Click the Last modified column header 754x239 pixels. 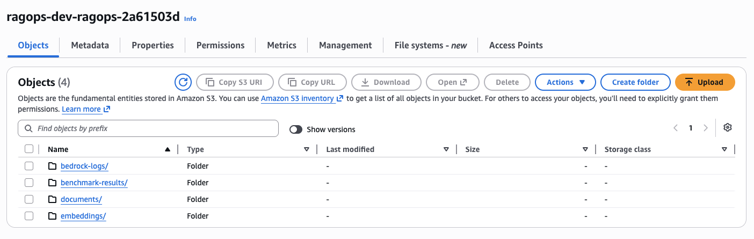(350, 149)
